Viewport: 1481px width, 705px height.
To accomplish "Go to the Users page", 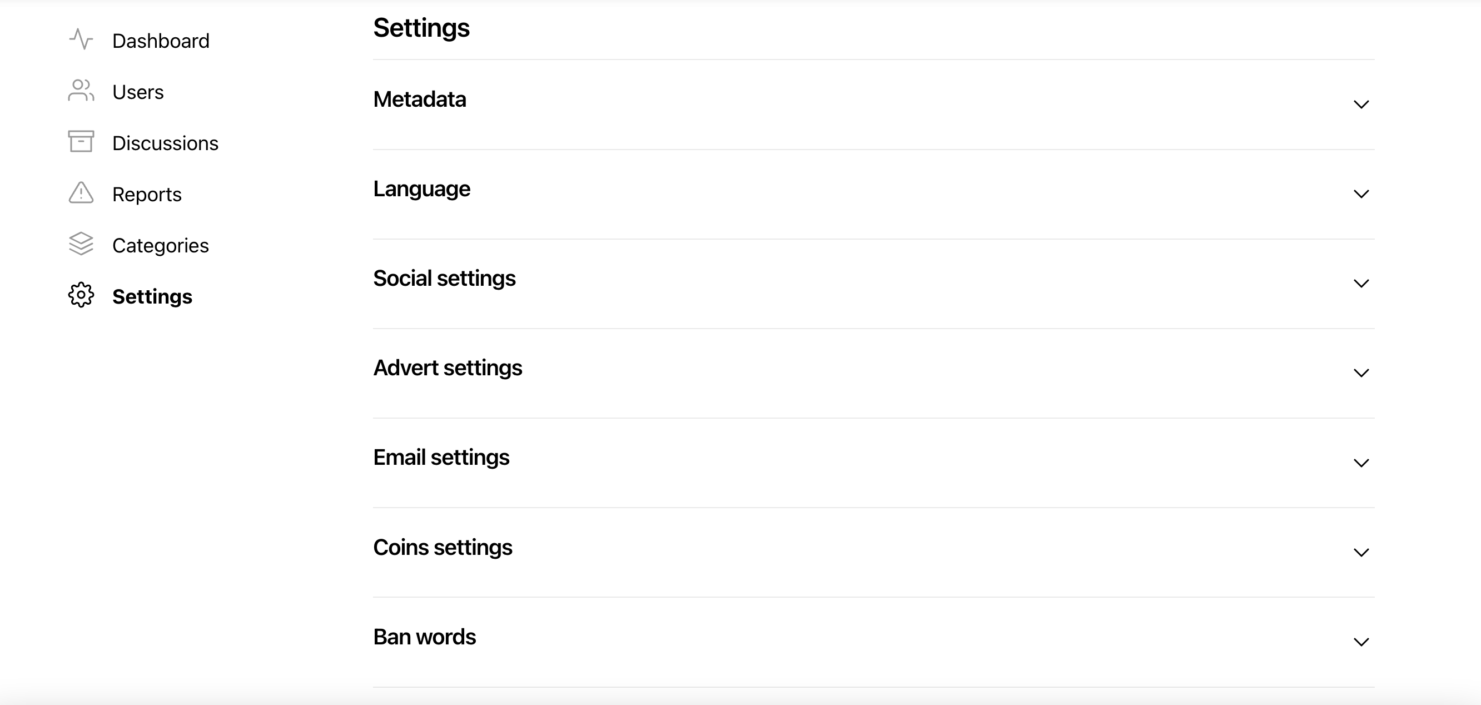I will point(138,92).
